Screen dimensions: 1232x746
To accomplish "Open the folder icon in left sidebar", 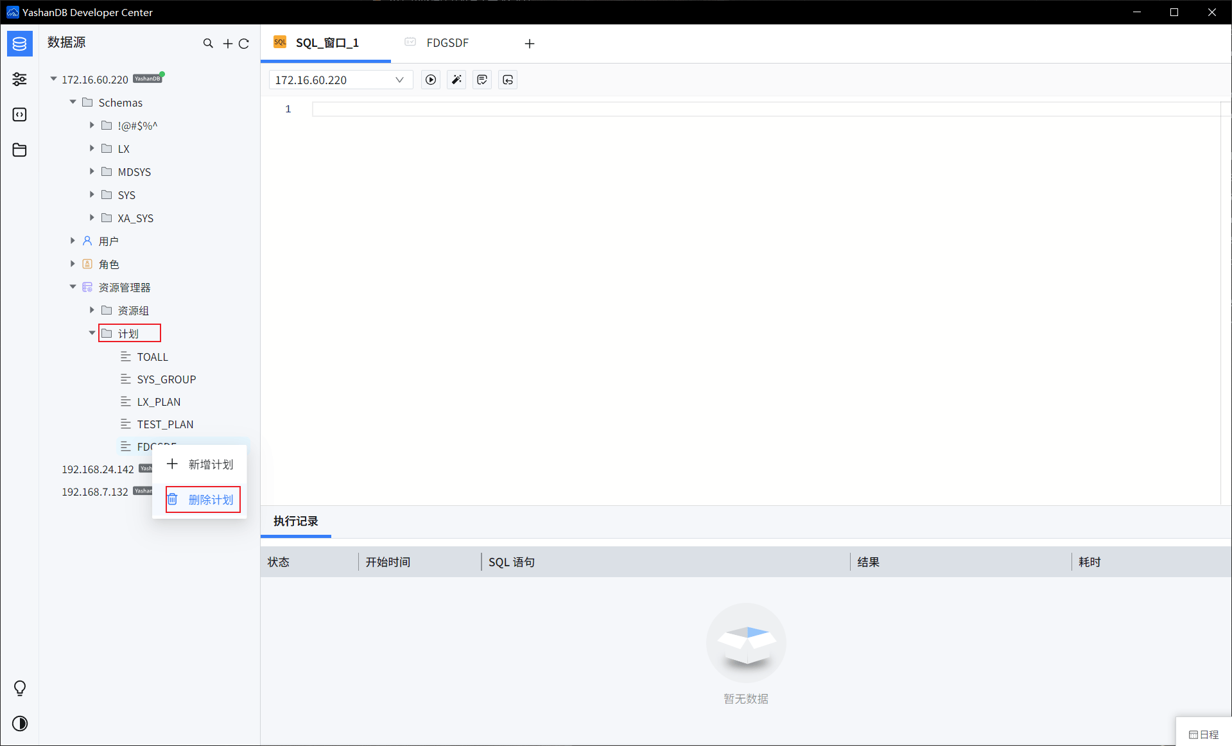I will pos(19,150).
